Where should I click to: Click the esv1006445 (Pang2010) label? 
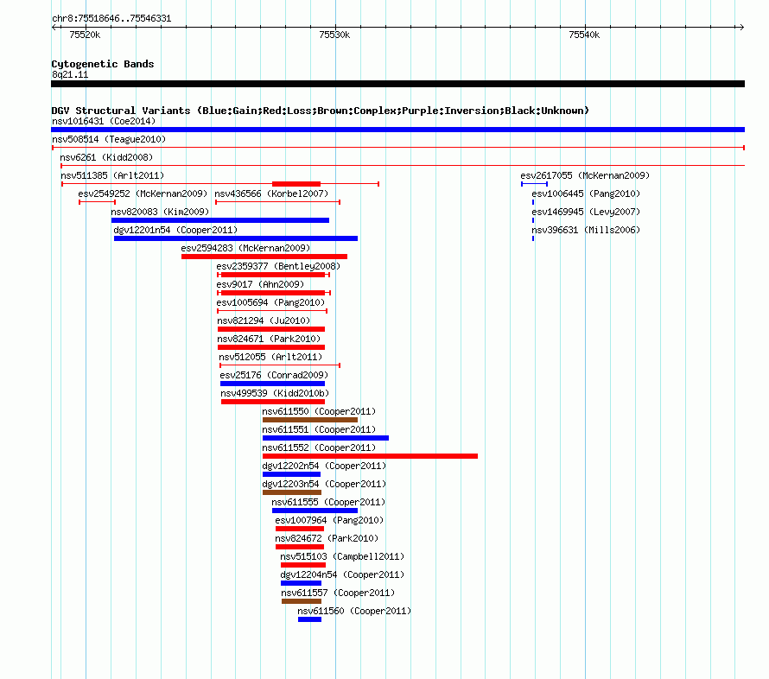[x=586, y=194]
